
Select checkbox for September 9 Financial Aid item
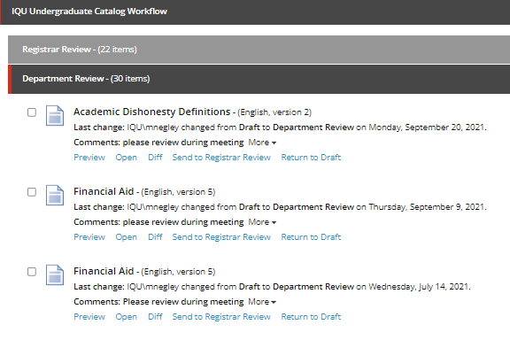pyautogui.click(x=32, y=192)
